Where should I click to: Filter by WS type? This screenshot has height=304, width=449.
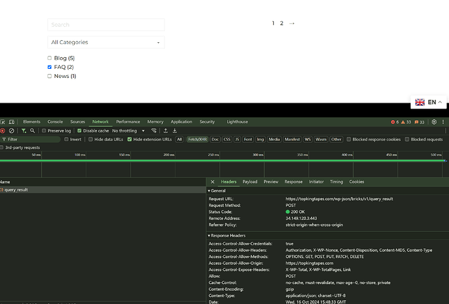pos(308,140)
